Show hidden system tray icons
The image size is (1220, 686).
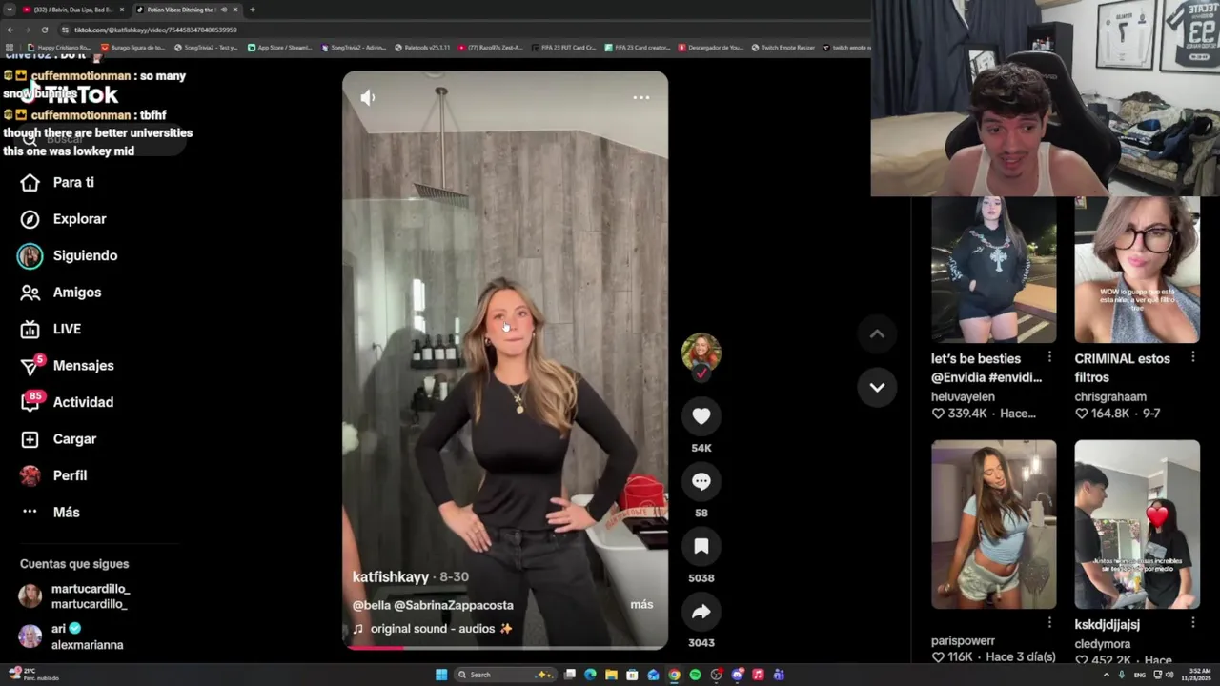tap(1106, 675)
